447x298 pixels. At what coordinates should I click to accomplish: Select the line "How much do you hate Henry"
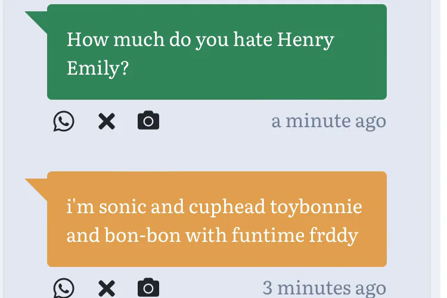tap(200, 40)
